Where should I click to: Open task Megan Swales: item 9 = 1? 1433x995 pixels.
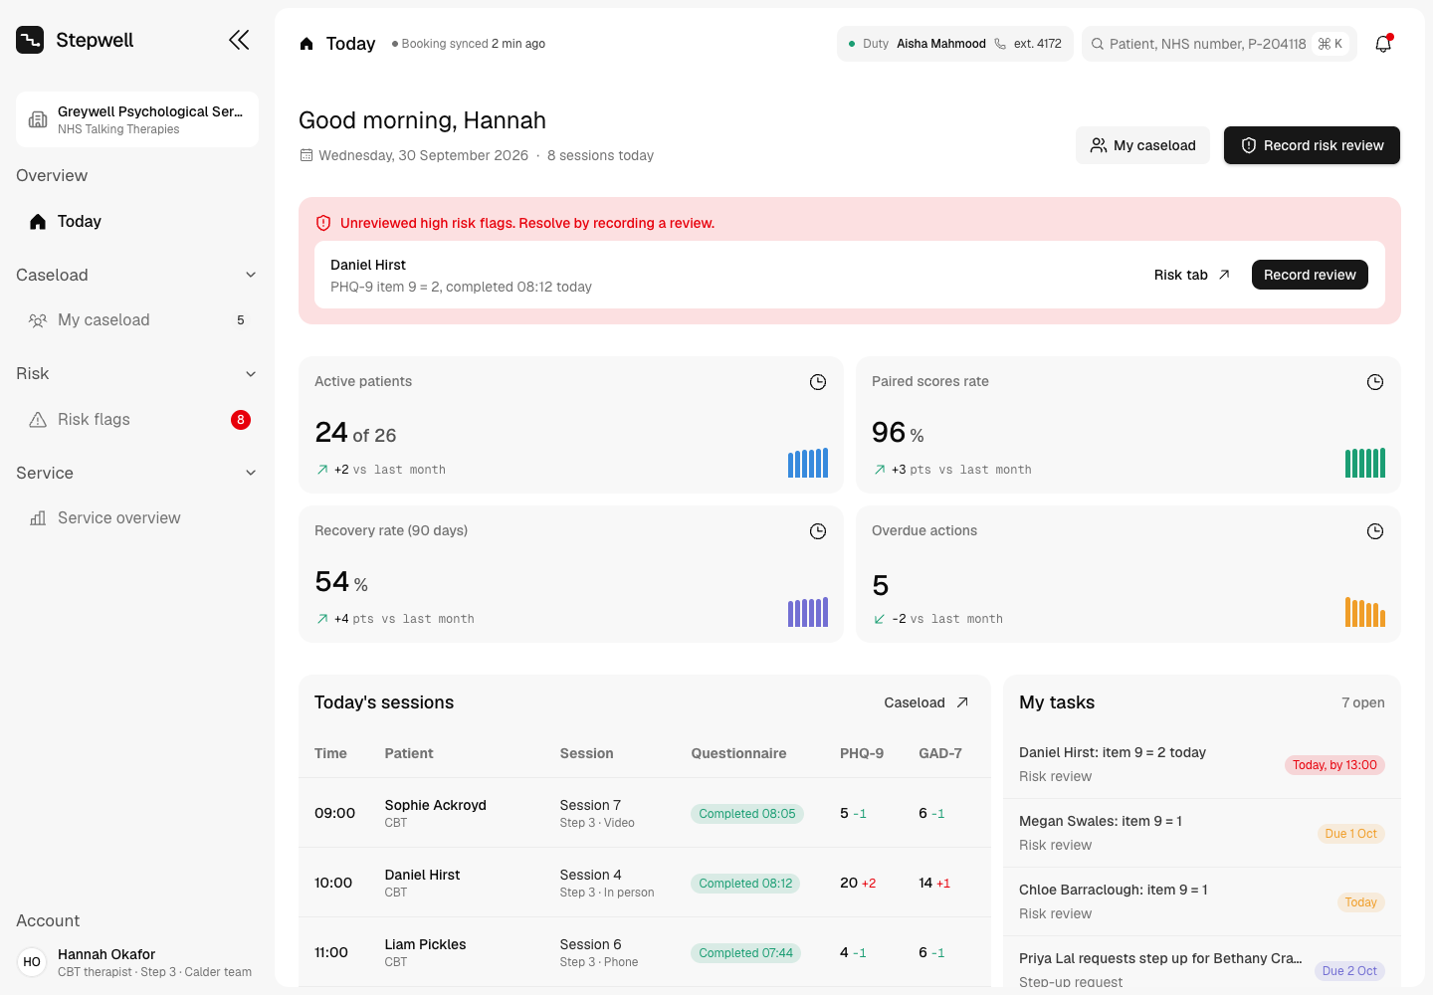[1202, 833]
